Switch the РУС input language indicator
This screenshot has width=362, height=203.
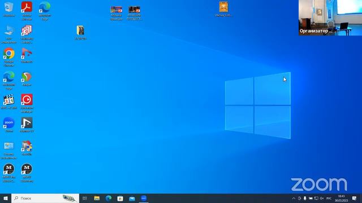[x=329, y=198]
